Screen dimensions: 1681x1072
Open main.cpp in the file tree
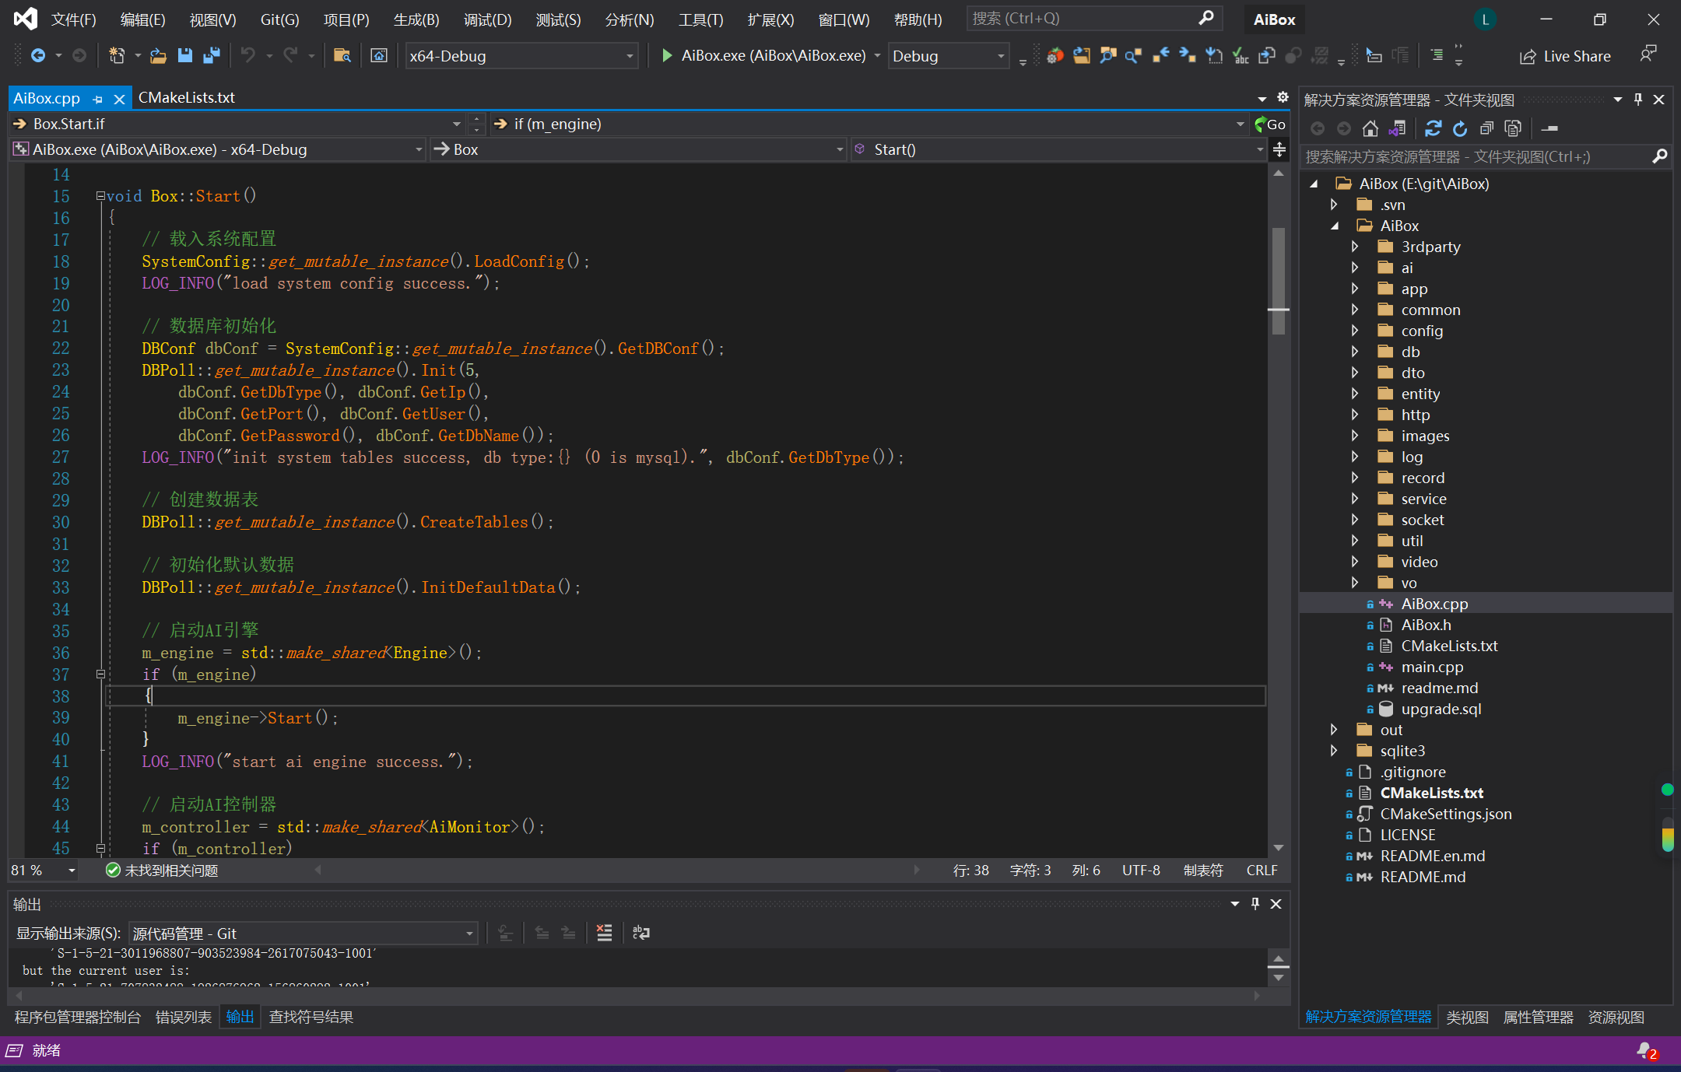1432,667
